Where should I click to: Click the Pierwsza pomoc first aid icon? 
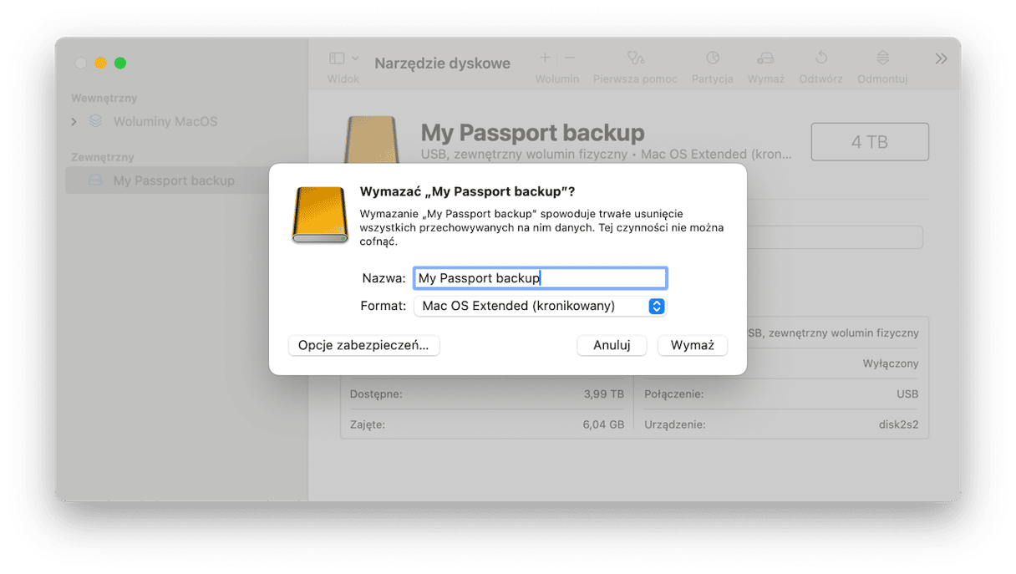tap(636, 58)
